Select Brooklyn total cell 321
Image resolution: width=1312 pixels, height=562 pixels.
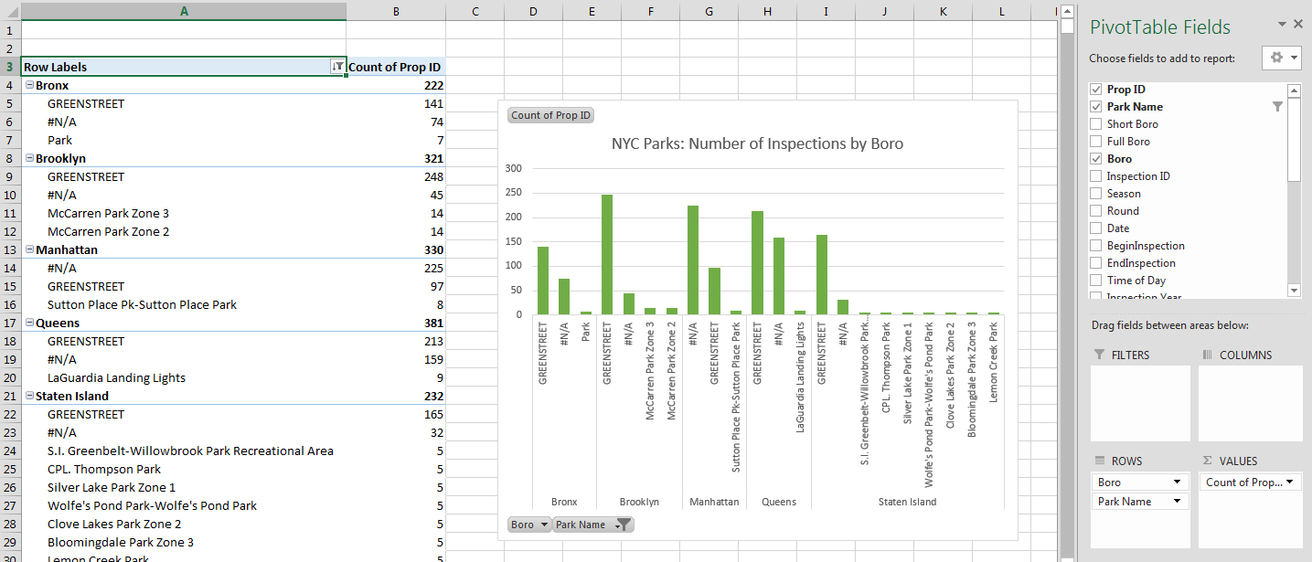coord(396,158)
